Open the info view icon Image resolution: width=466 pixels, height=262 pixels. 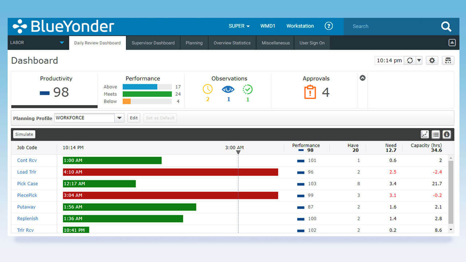pyautogui.click(x=446, y=134)
